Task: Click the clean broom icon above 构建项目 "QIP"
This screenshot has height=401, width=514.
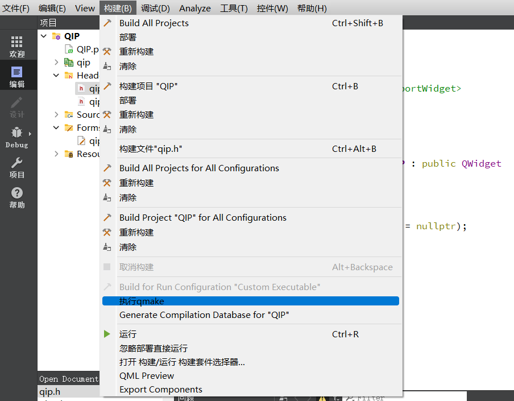Action: (107, 66)
